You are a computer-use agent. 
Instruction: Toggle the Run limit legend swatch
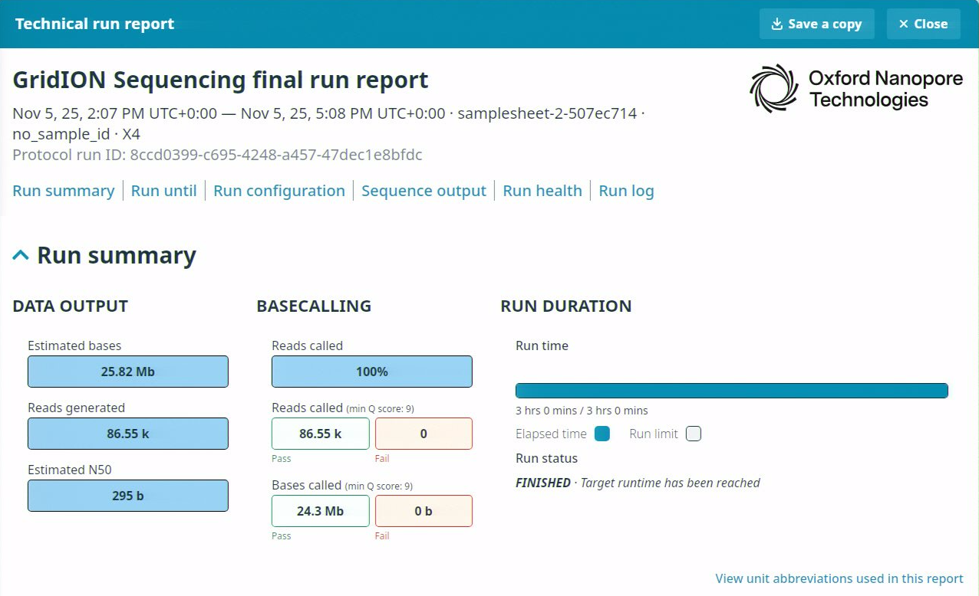coord(694,434)
